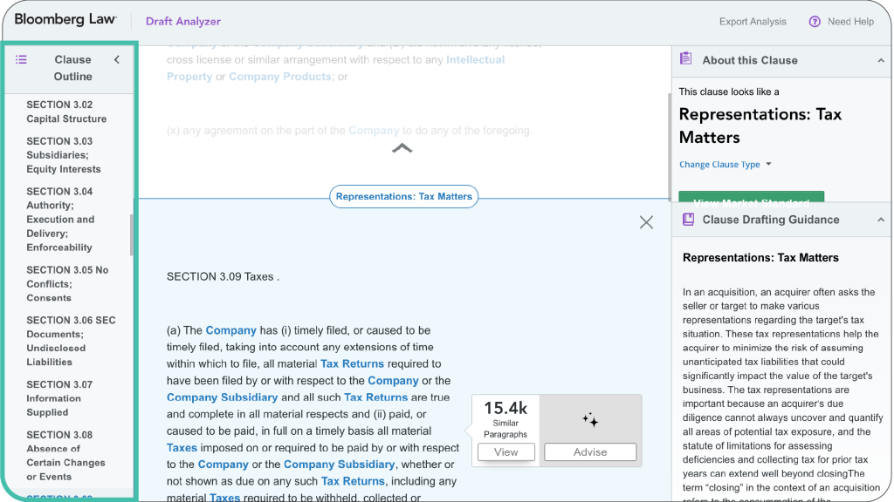
Task: Dismiss the Taxes clause panel with the X icon
Action: tap(646, 222)
